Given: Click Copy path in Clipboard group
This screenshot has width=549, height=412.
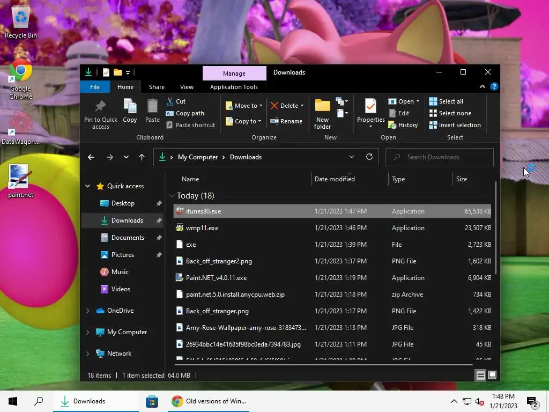Looking at the screenshot, I should coord(185,113).
